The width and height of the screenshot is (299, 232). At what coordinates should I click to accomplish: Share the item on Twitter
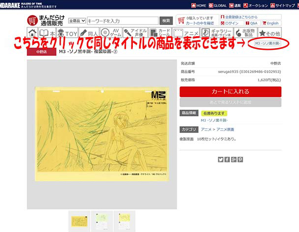[221, 159]
